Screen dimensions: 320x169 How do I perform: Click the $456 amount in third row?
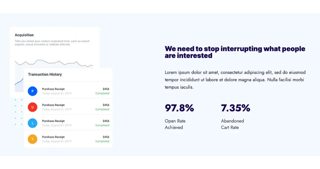point(106,121)
